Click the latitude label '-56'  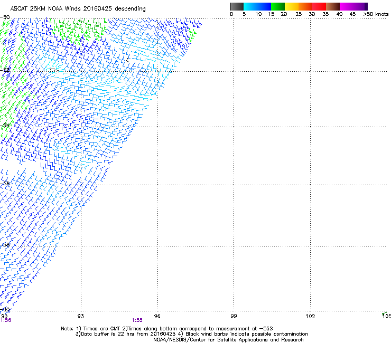click(5, 184)
